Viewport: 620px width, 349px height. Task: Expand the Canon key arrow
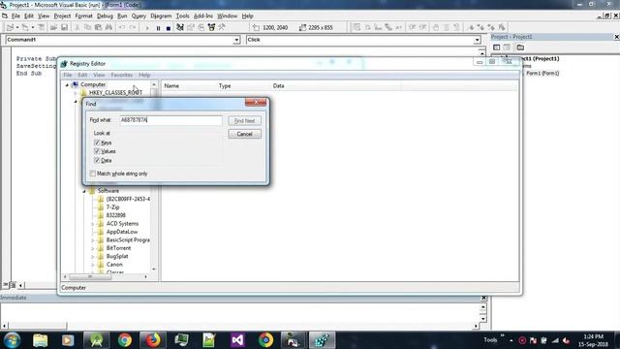click(x=93, y=265)
